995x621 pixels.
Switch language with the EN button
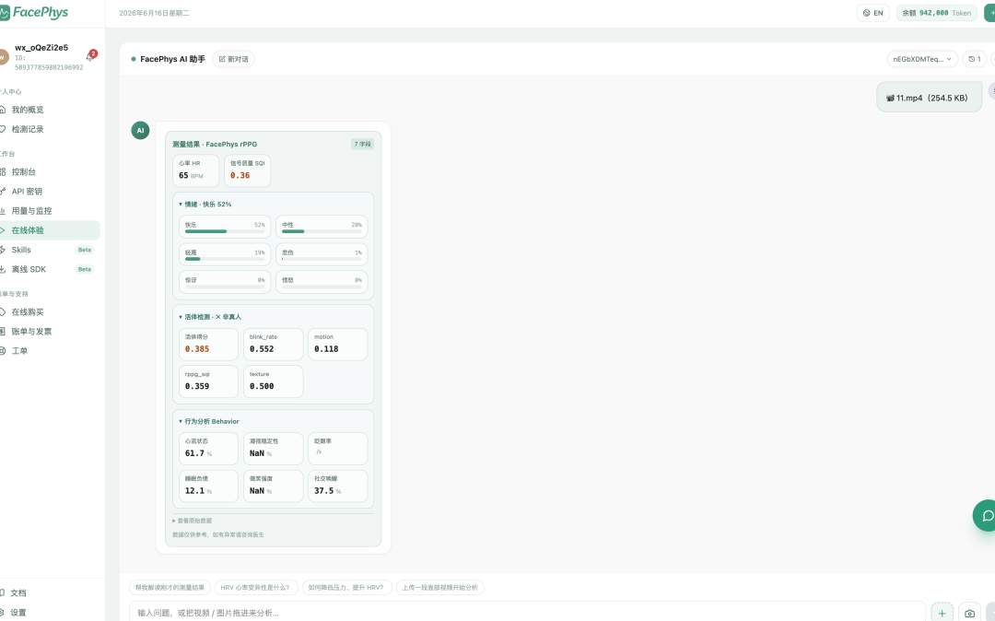pos(873,13)
